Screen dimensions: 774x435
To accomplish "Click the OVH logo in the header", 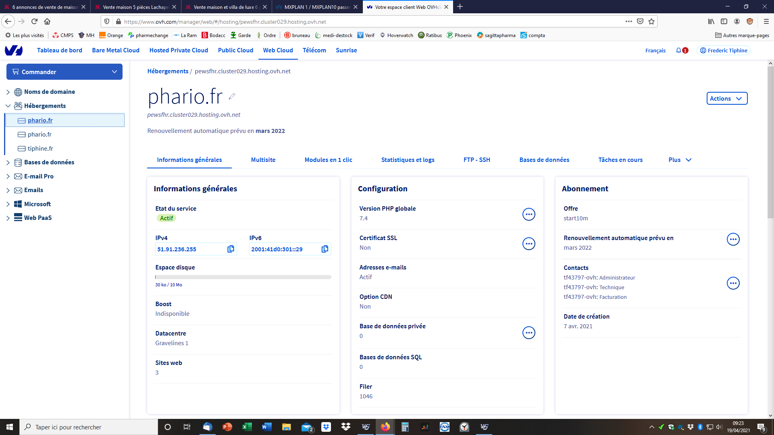I will click(x=14, y=50).
